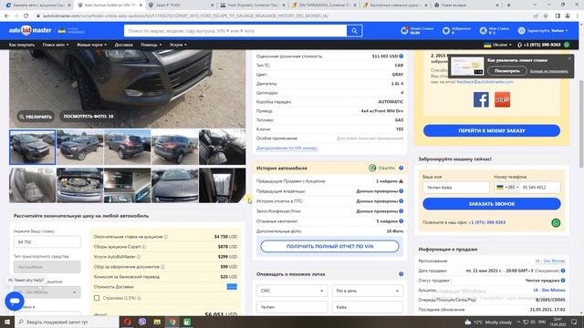Screen dimensions: 584x328
Task: Click info icon in similar lots alert header
Action: click(401, 274)
